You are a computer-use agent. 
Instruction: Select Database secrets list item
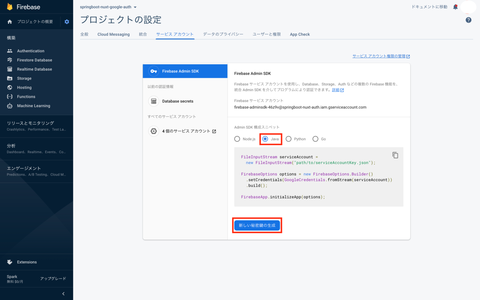(x=185, y=101)
